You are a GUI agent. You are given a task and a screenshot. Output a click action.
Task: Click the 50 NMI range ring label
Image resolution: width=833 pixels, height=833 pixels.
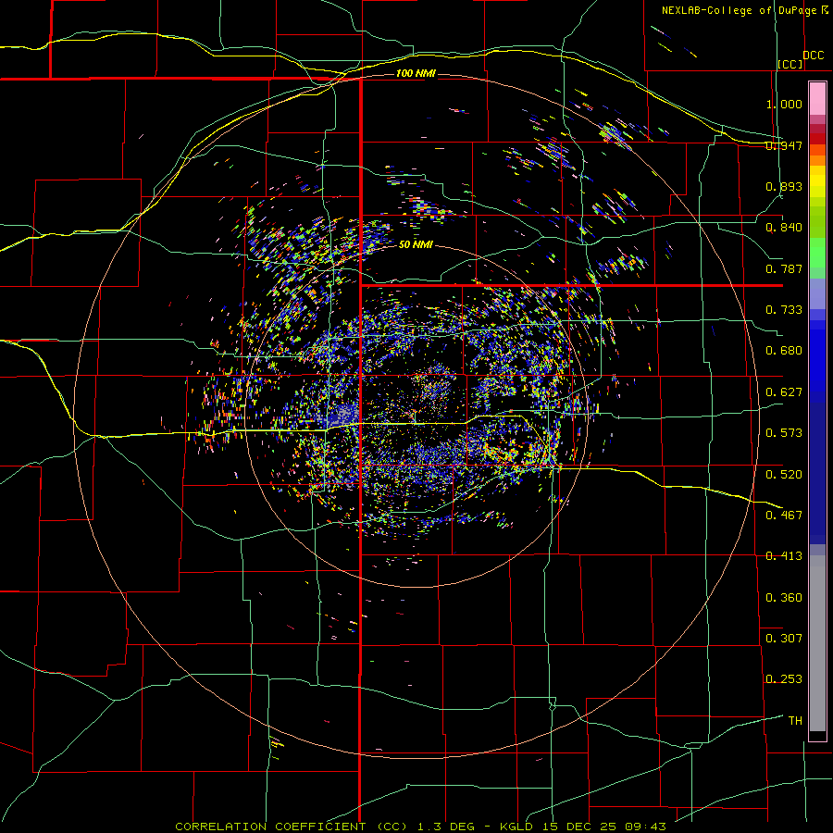click(x=416, y=244)
